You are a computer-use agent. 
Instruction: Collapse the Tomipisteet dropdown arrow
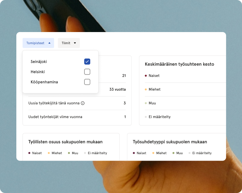[x=49, y=43]
